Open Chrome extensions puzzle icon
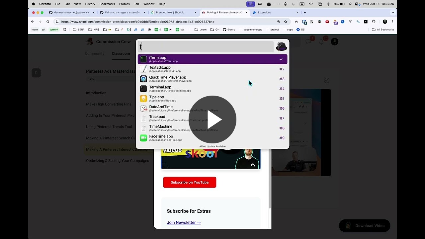 (x=374, y=22)
